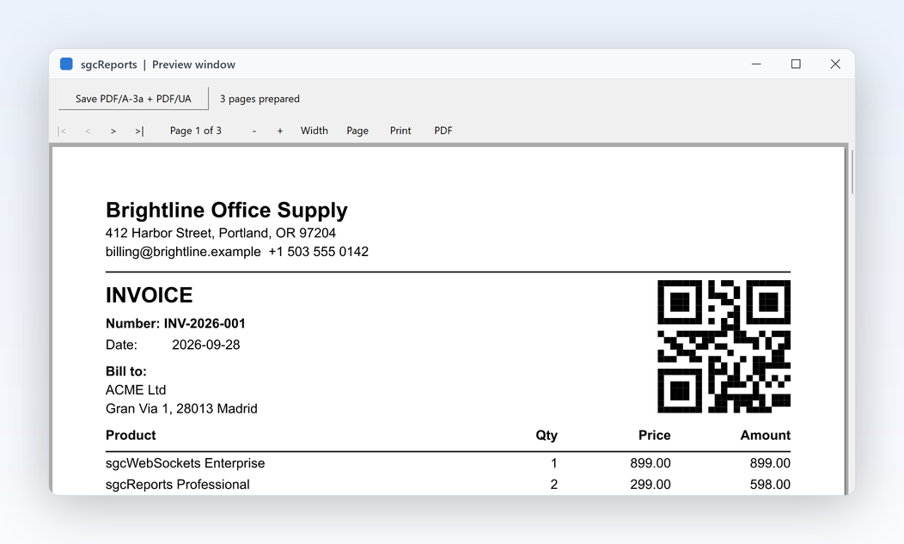Click the Page 1 of 3 indicator
Screen dimensions: 904x544
pyautogui.click(x=195, y=131)
